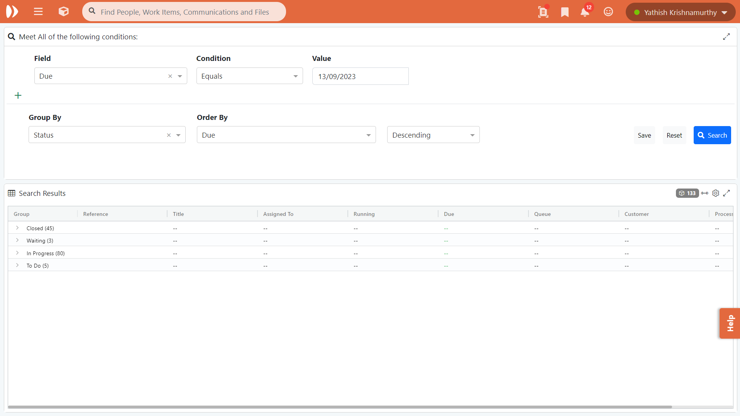
Task: Click the work items cube icon
Action: click(64, 12)
